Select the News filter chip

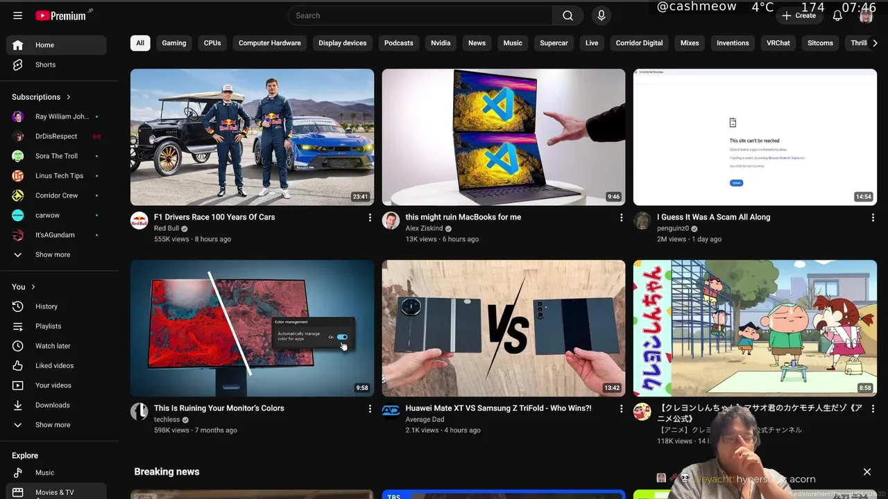coord(477,43)
